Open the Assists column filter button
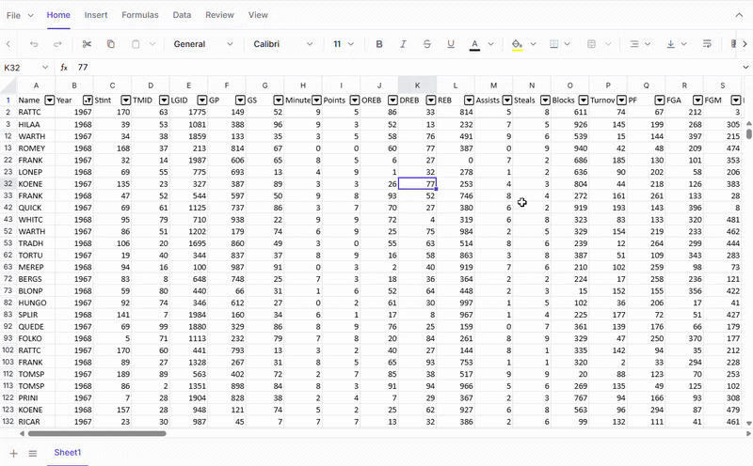This screenshot has width=753, height=466. [507, 100]
